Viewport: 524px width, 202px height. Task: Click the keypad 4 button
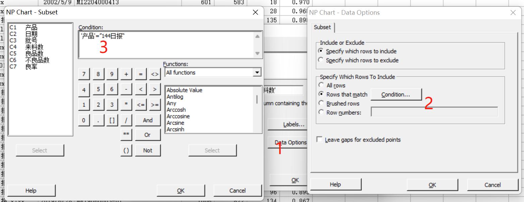(x=84, y=90)
